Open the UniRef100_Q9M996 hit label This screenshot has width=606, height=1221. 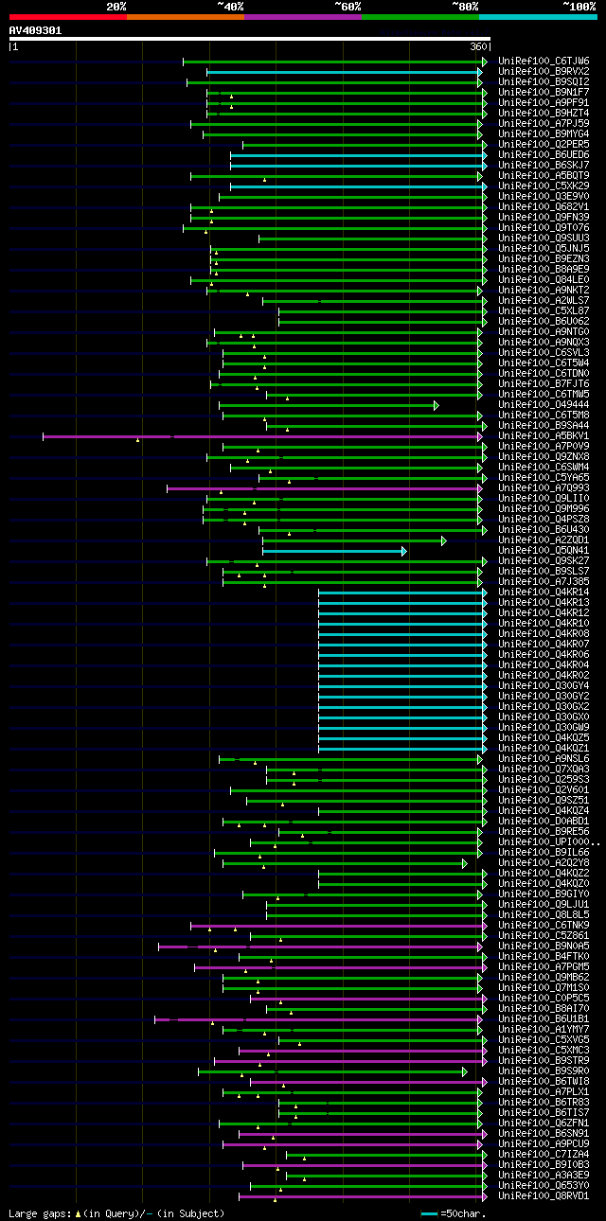(543, 509)
